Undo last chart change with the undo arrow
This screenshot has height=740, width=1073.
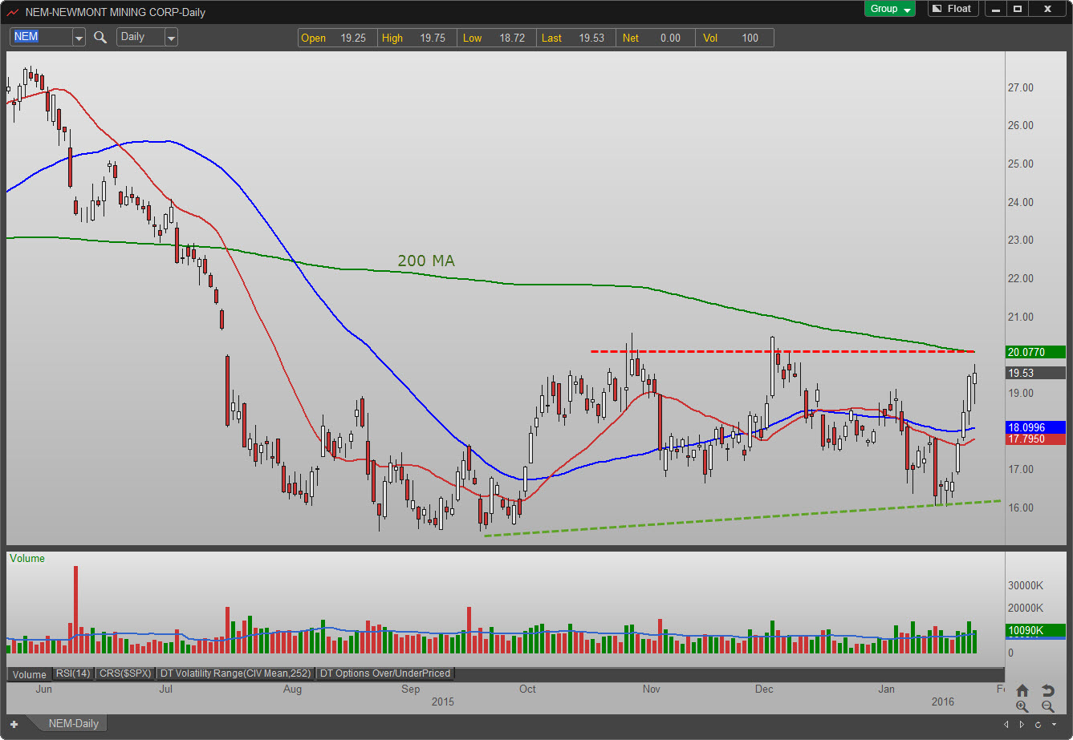1047,690
